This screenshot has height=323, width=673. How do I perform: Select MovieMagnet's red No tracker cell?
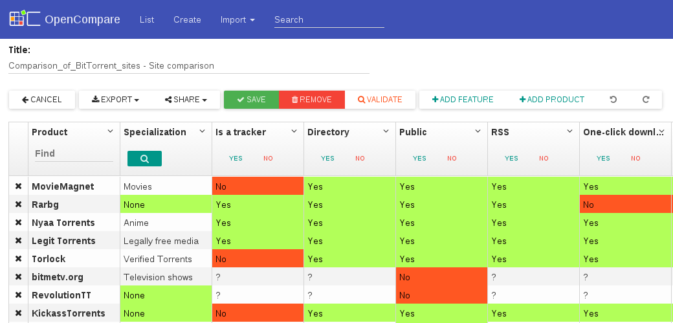pyautogui.click(x=258, y=186)
